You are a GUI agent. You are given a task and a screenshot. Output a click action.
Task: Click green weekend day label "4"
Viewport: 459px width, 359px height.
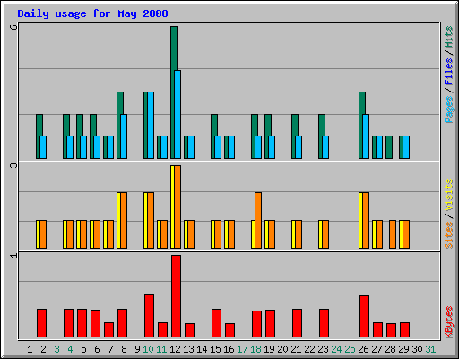70,349
